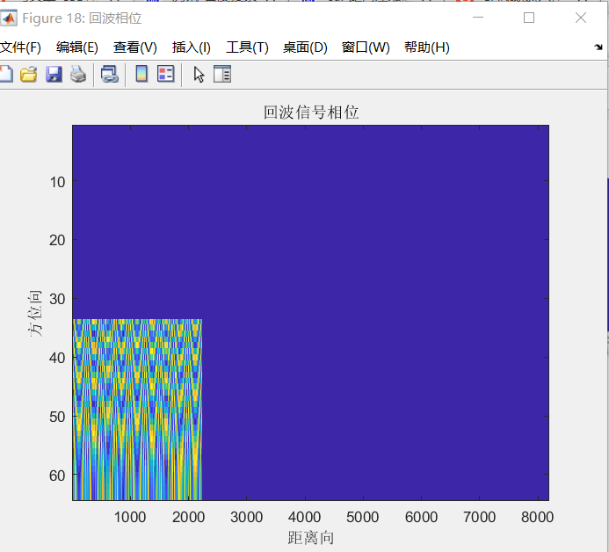The width and height of the screenshot is (609, 552).
Task: Click the dock figure arrow
Action: (x=598, y=47)
